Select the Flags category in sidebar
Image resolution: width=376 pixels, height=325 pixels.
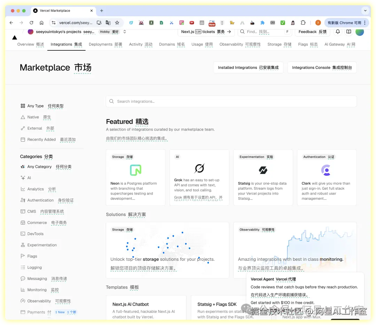point(29,256)
